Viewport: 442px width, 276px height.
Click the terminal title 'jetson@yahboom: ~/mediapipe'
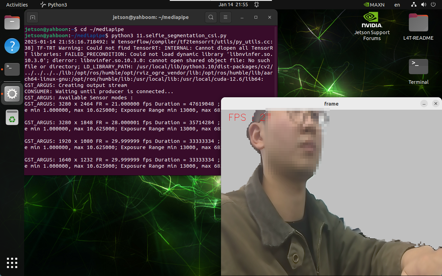coord(151,17)
